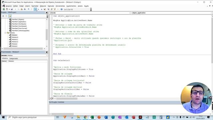Click the Undo toolbar icon
The image size is (213, 120).
click(28, 9)
